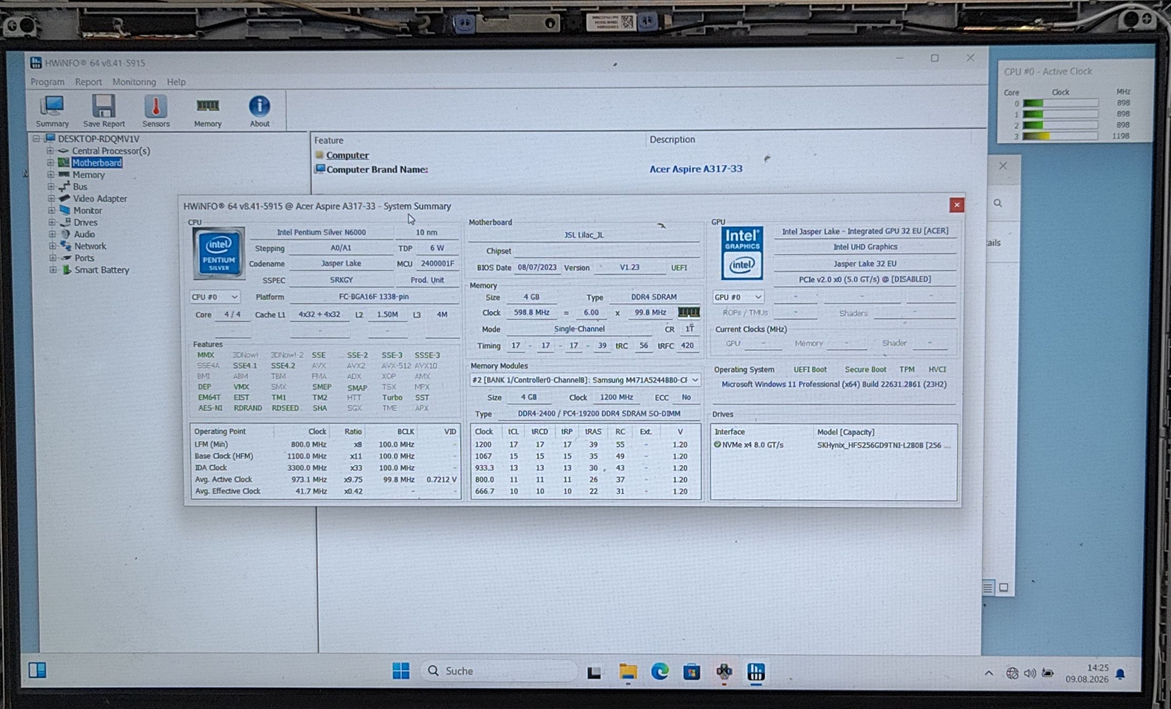Select the DESKTOP-RDQMV1V root node
Viewport: 1171px width, 709px height.
(99, 139)
